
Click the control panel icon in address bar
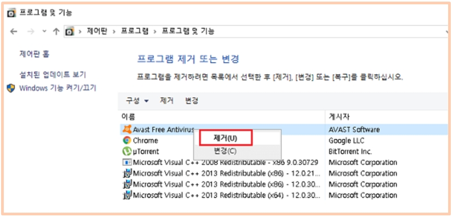coord(70,31)
